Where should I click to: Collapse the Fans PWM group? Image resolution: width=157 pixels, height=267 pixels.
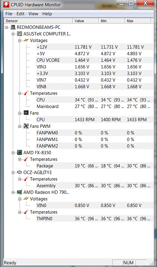click(x=20, y=126)
